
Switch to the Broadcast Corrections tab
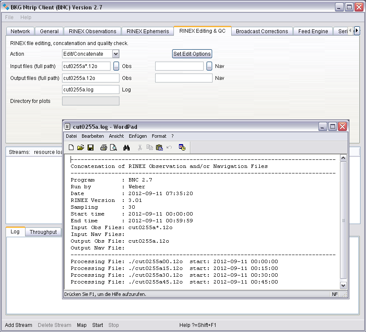pos(262,31)
